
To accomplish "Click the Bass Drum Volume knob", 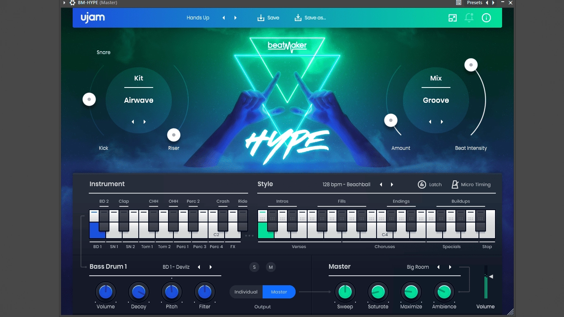I will (x=106, y=292).
